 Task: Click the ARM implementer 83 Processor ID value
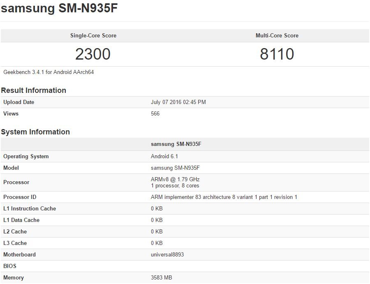coord(224,197)
